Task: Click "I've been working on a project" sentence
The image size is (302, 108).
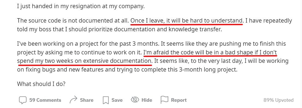Action: (88, 44)
